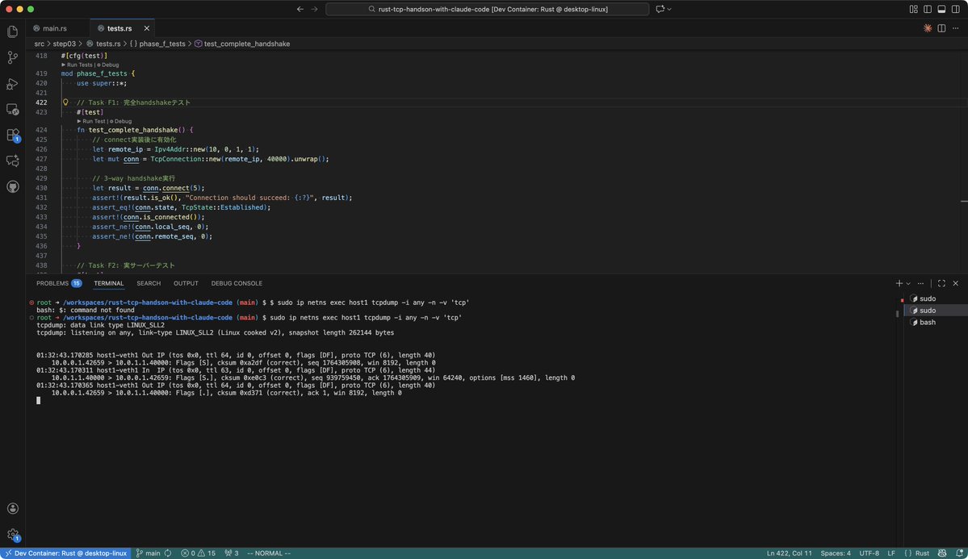Open the Remote Explorer view
Screen dimensions: 968x559
(12, 111)
